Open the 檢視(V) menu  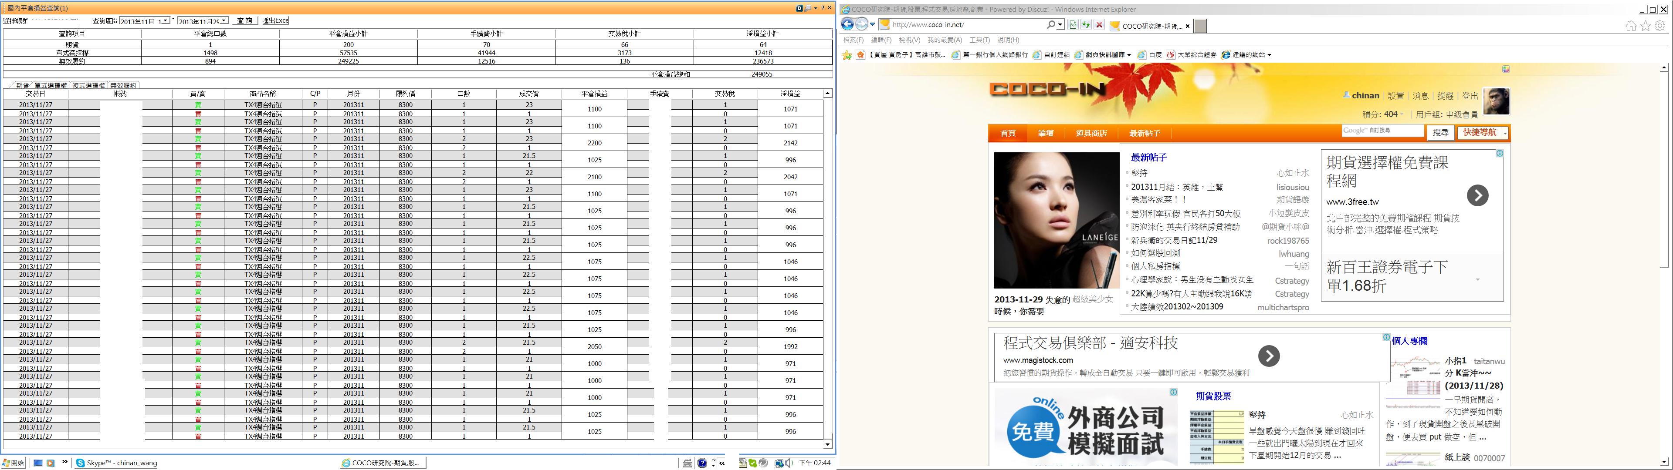click(x=909, y=40)
